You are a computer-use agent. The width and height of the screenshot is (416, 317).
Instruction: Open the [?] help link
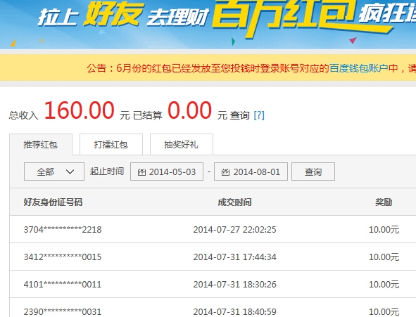tap(259, 115)
